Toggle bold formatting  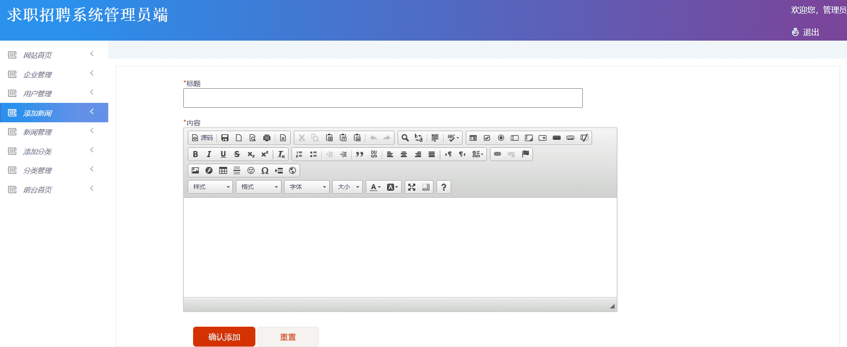(195, 154)
